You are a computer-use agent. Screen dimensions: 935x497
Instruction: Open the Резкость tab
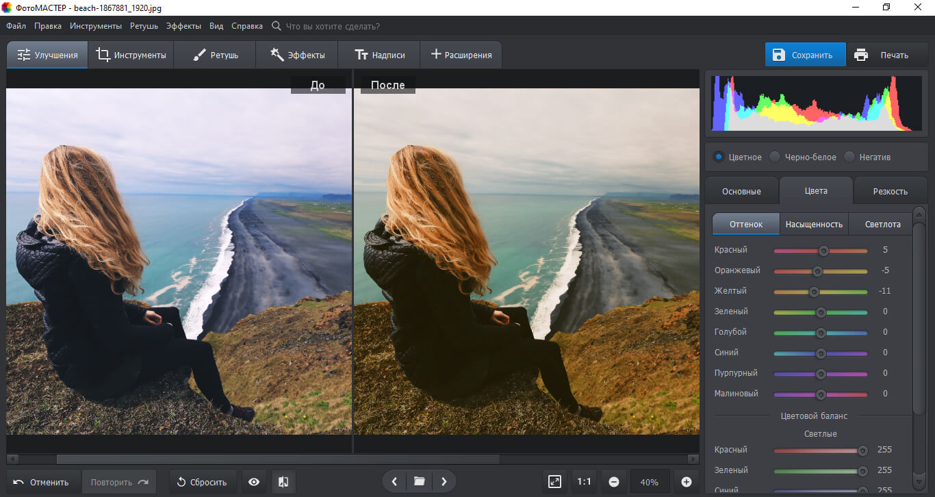(890, 191)
